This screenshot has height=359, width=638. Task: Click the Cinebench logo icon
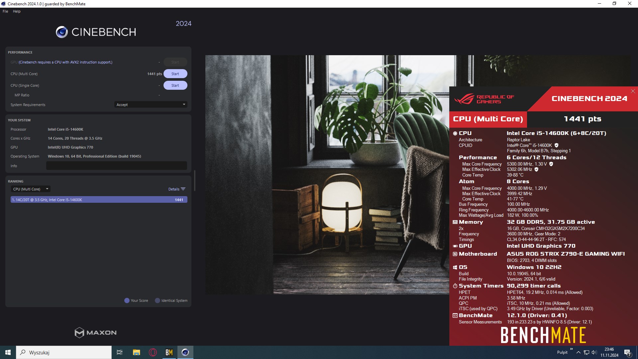coord(62,32)
